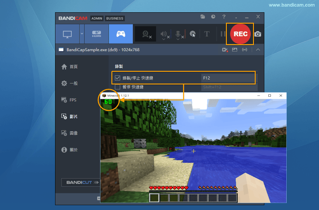The image size is (319, 210).
Task: Select the screen recording mode icon
Action: click(x=67, y=34)
